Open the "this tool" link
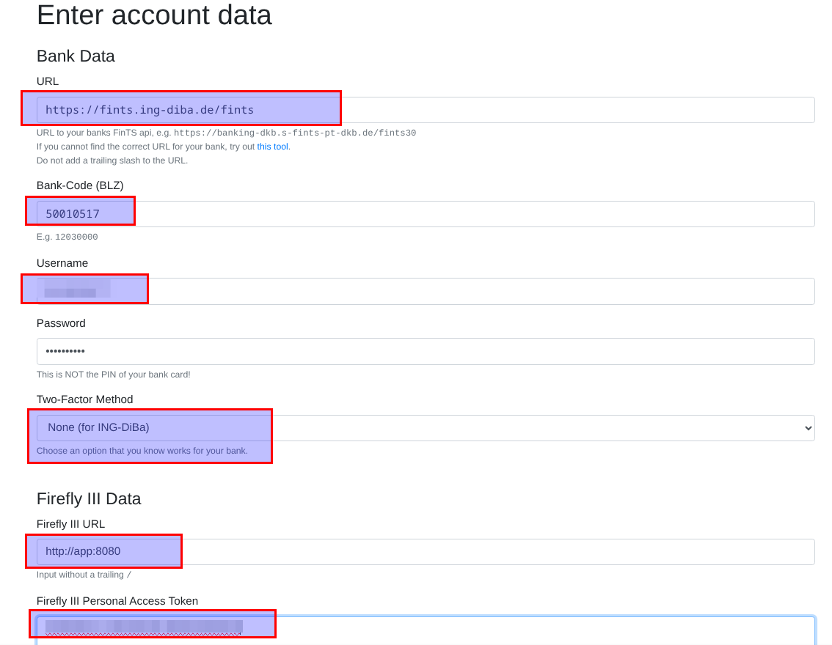The image size is (832, 645). (x=273, y=147)
